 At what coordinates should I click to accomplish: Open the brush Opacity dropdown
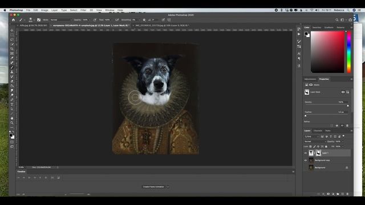click(90, 20)
